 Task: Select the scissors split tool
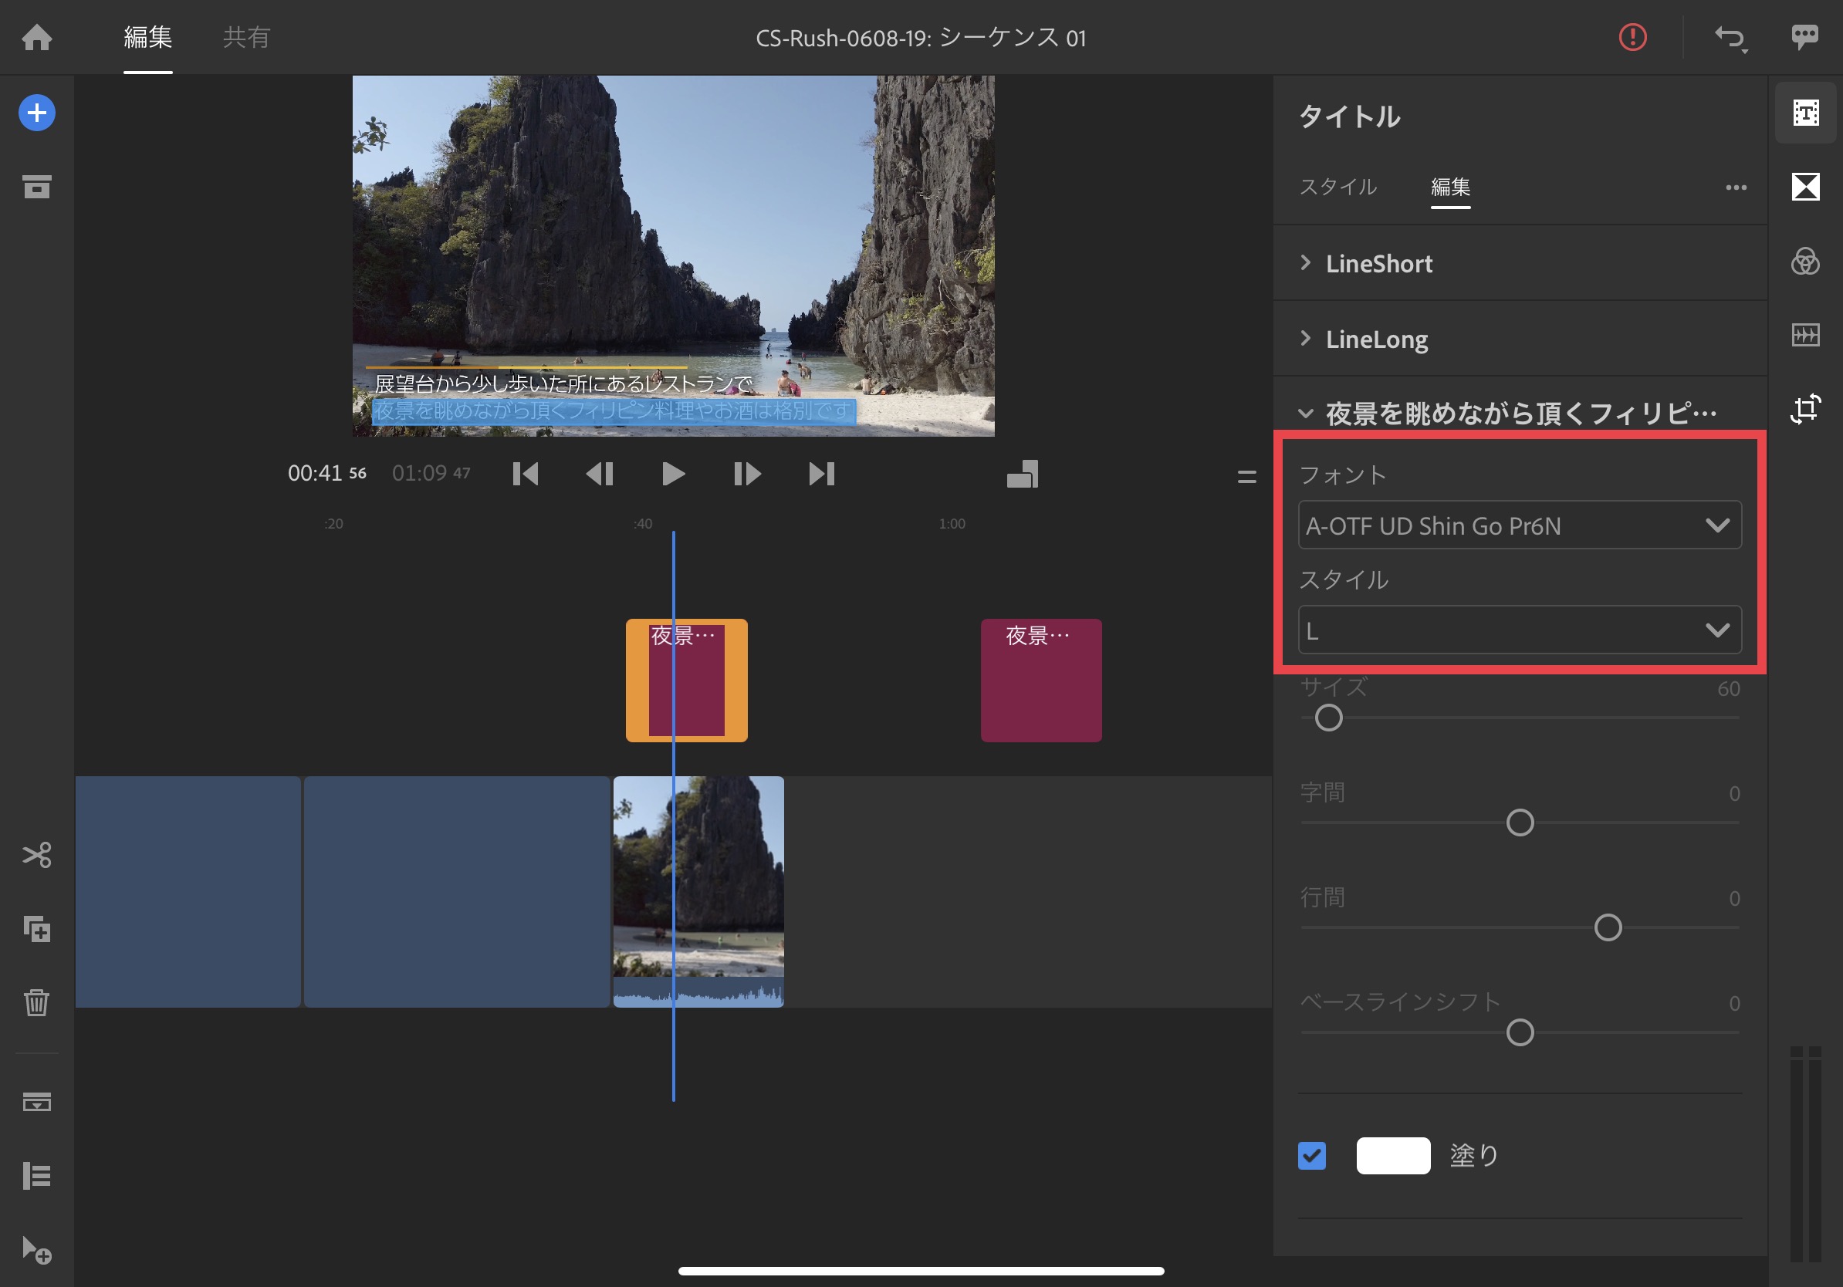coord(37,854)
